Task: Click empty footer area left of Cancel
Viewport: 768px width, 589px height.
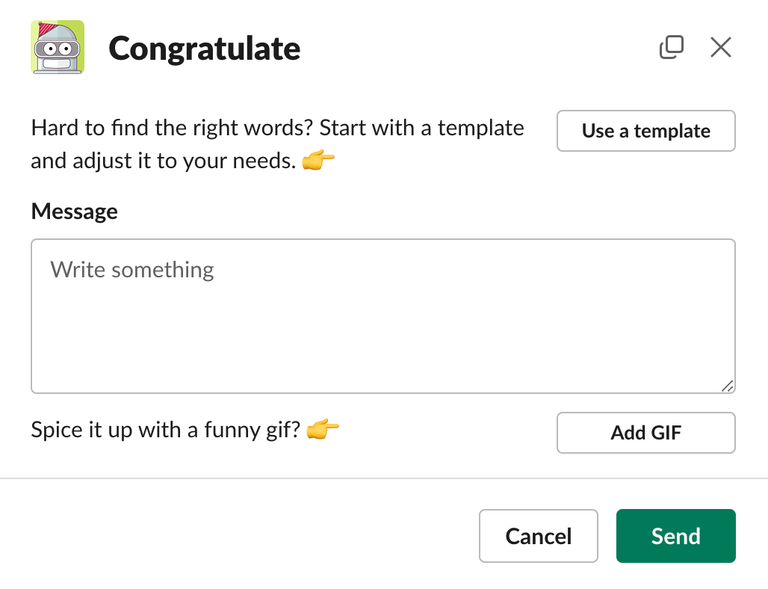Action: click(239, 536)
